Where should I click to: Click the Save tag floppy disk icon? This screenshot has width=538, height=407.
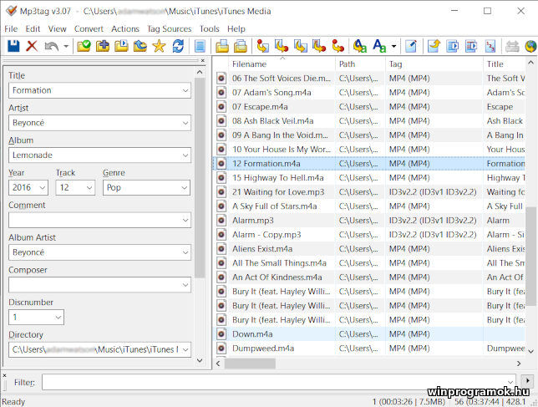pyautogui.click(x=13, y=46)
